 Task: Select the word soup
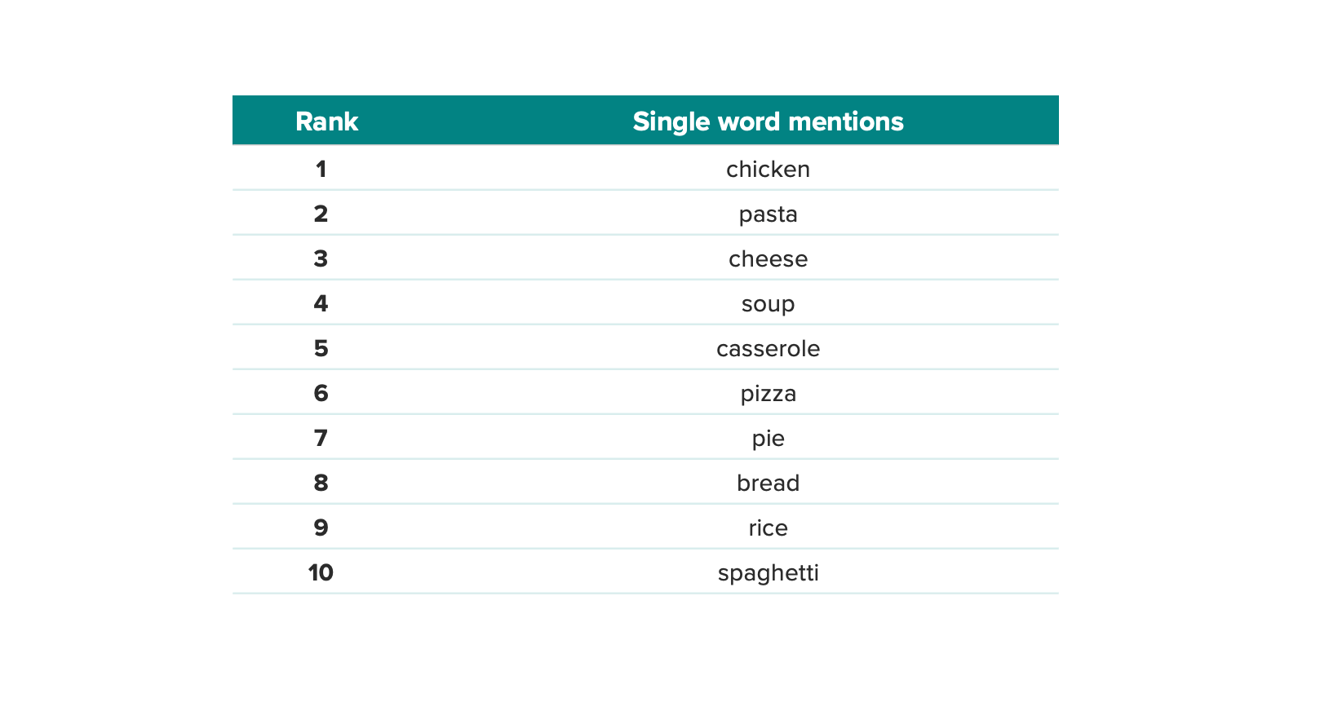tap(768, 304)
